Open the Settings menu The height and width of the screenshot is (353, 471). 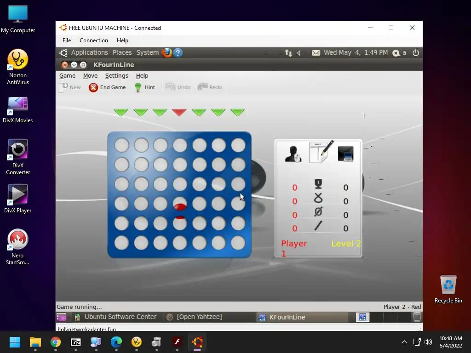(x=116, y=76)
